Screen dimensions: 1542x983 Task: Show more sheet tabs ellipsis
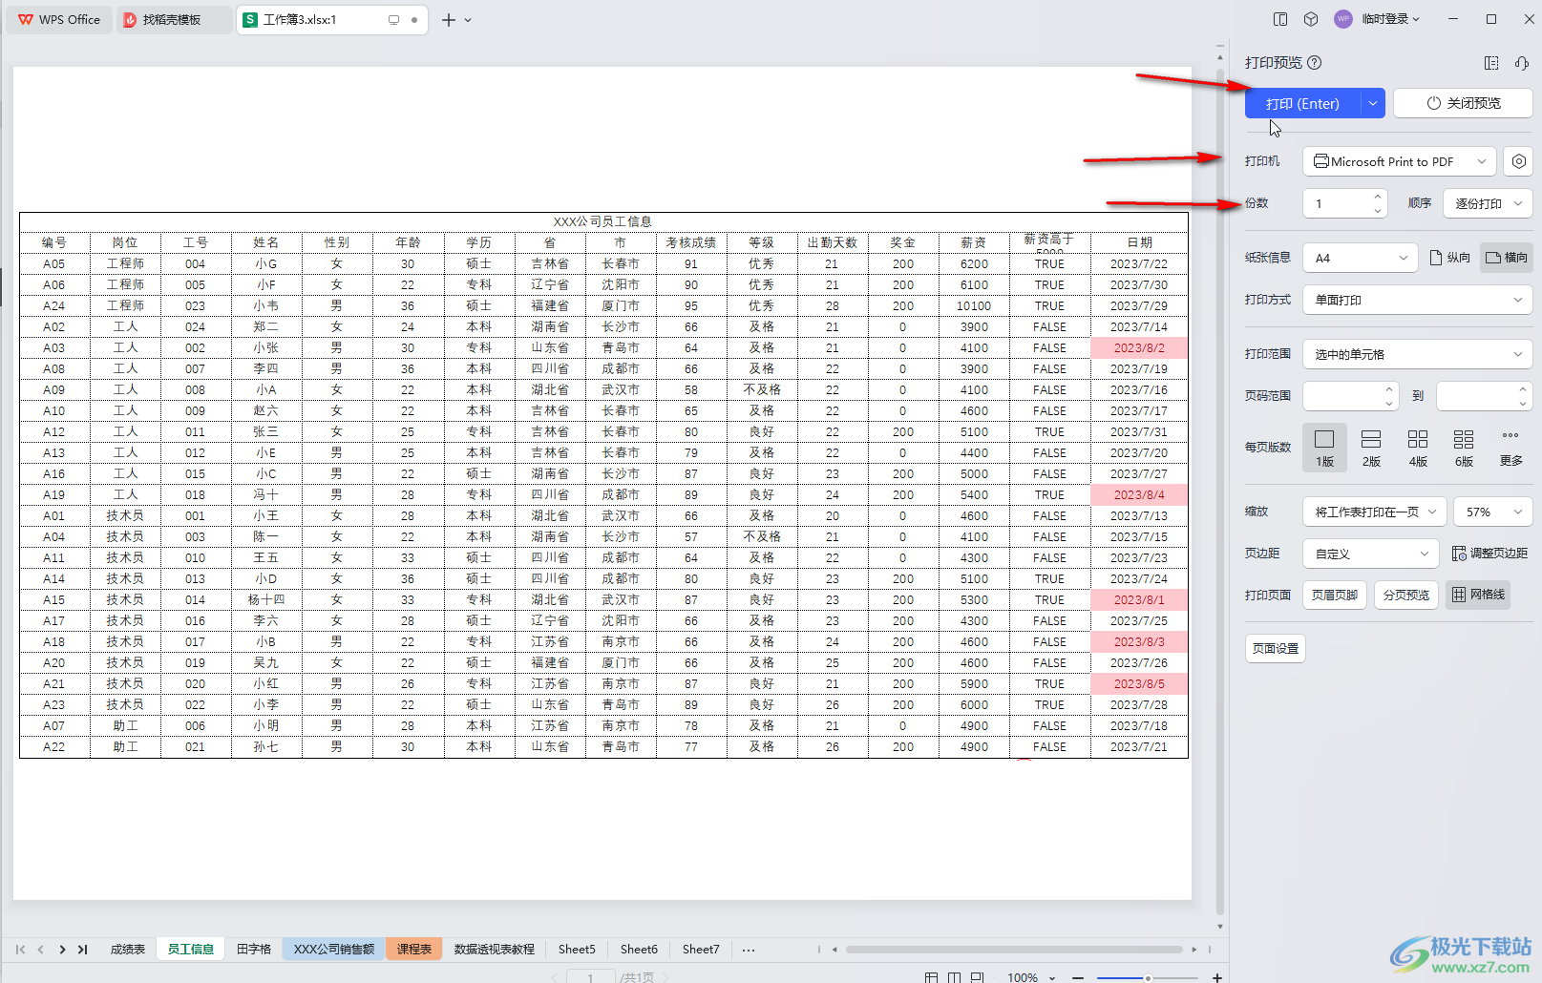[x=749, y=950]
